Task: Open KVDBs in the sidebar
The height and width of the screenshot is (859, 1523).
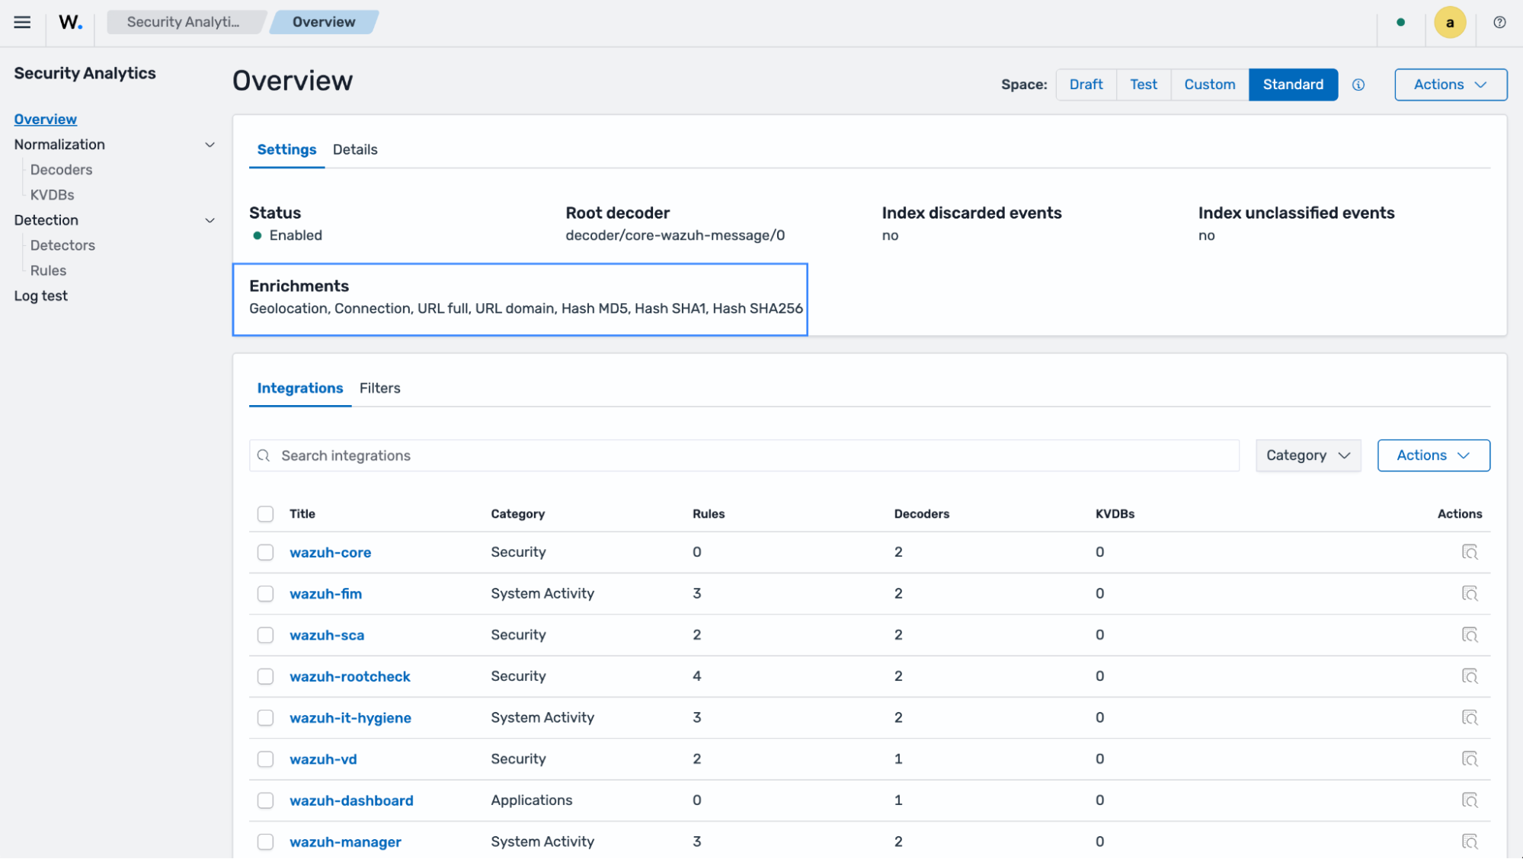Action: click(x=52, y=195)
